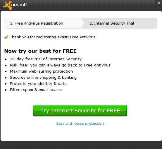Close the avast! registration dialog
The height and width of the screenshot is (149, 162).
coord(159,3)
